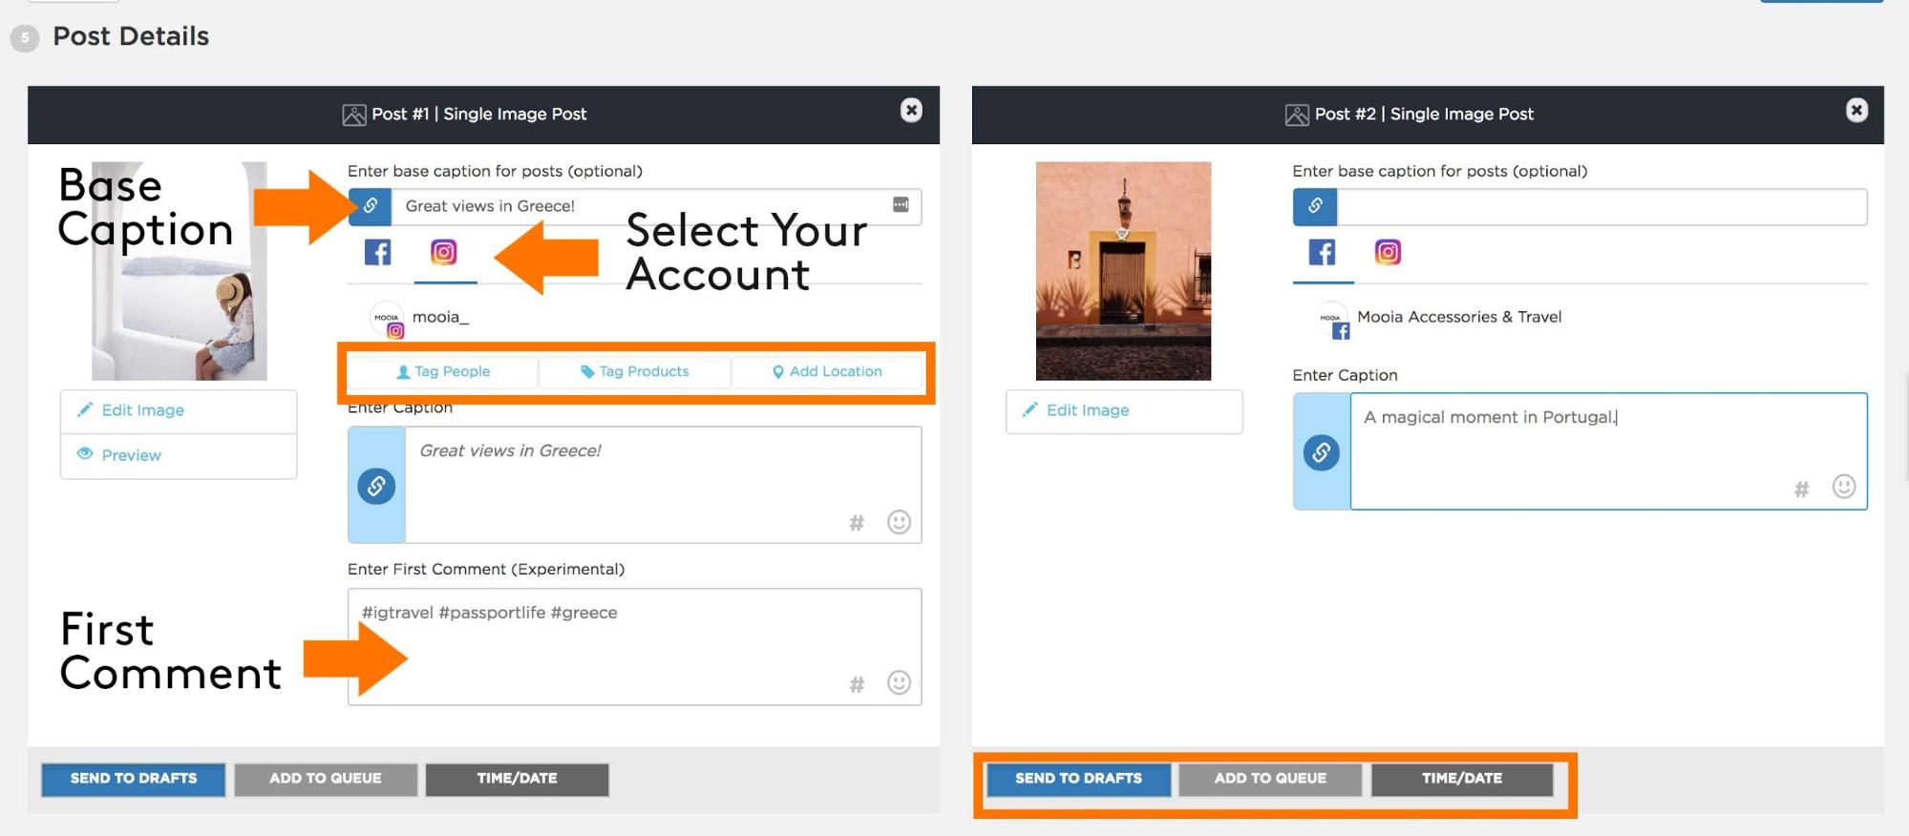
Task: Open Edit Image for Post #2
Action: click(1124, 410)
